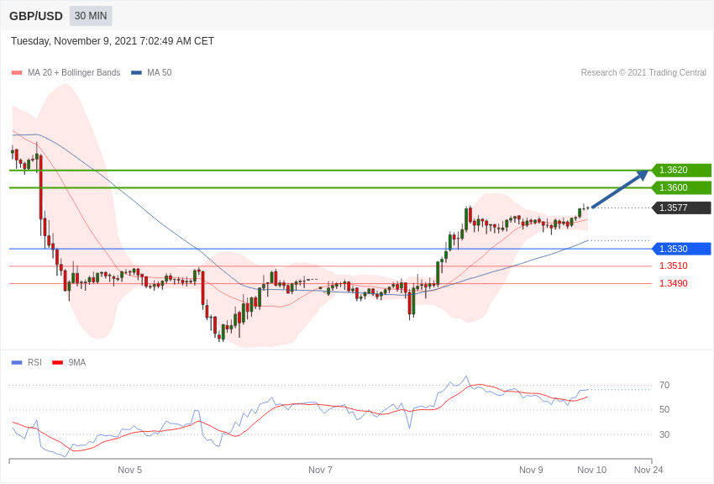Click the 'Nov 24' date axis label
714x484 pixels.
tap(648, 470)
